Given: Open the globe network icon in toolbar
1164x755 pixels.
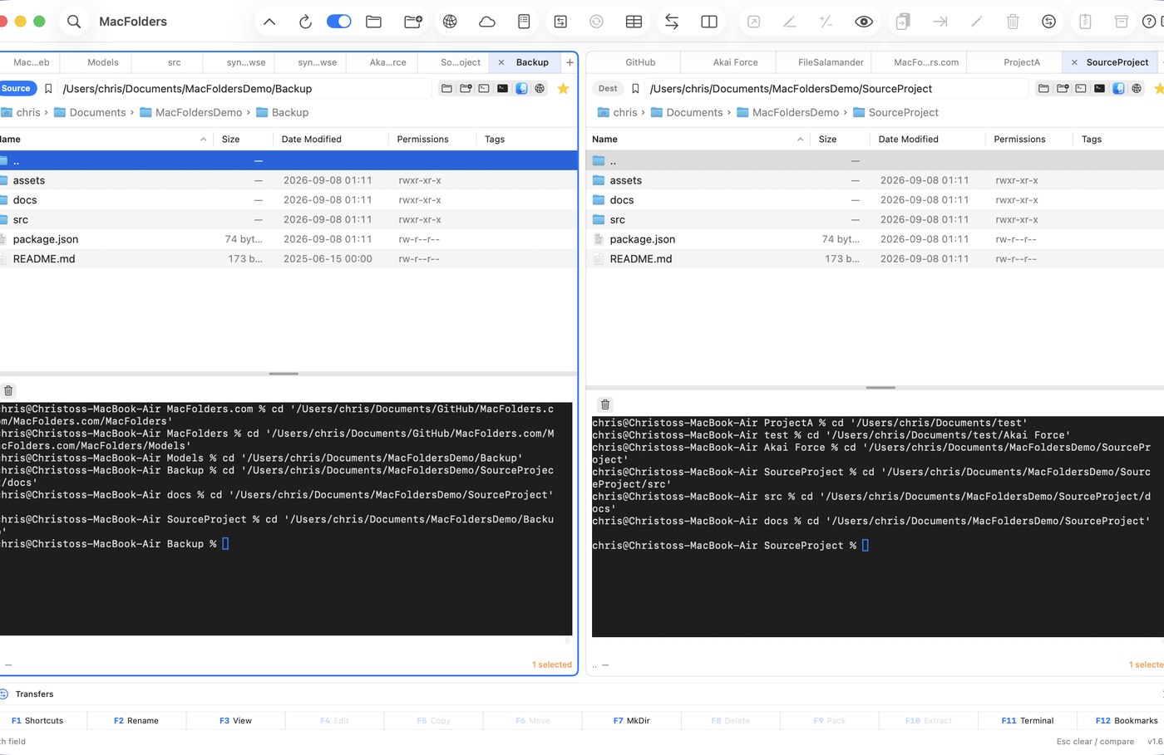Looking at the screenshot, I should 450,22.
